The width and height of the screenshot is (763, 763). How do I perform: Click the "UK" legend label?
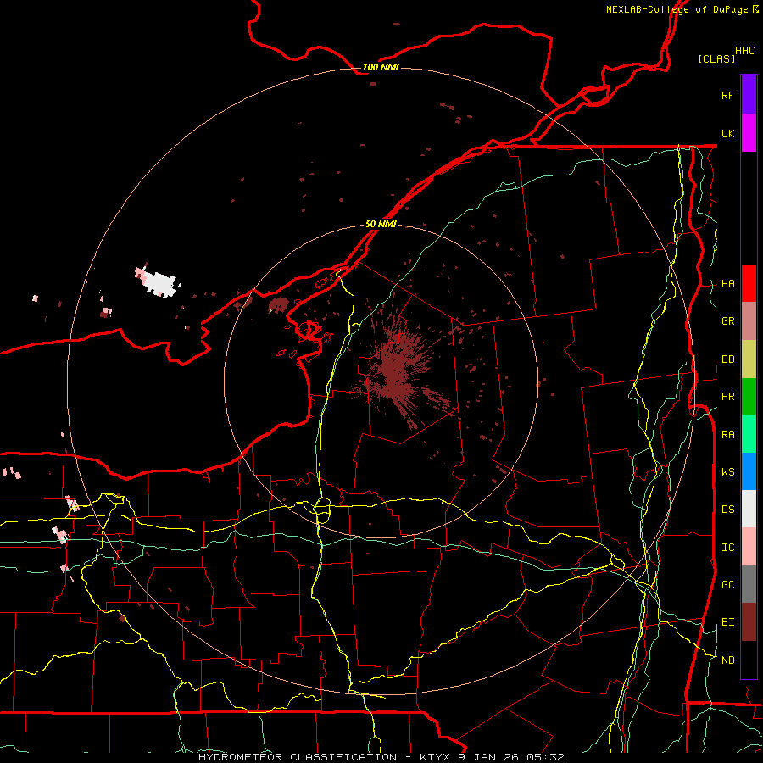[727, 133]
